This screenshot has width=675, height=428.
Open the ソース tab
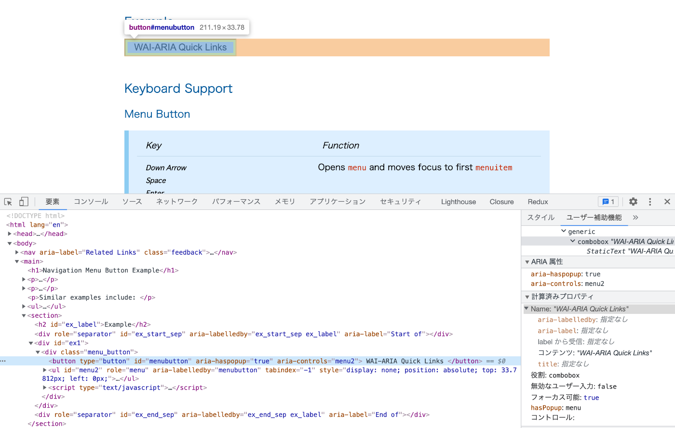coord(132,202)
